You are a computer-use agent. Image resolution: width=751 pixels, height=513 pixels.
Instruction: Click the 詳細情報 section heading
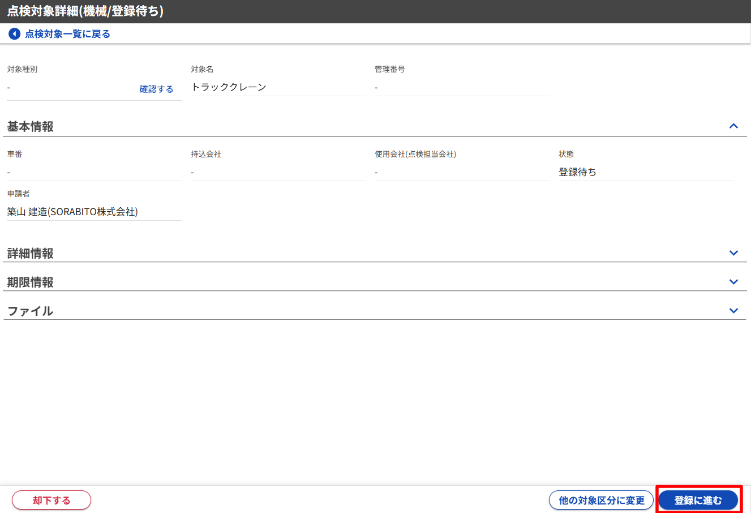[x=30, y=254]
